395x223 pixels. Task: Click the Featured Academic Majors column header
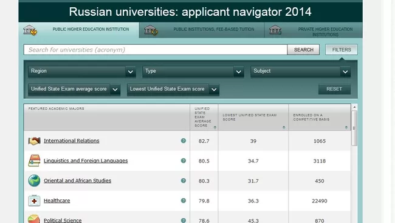click(107, 118)
